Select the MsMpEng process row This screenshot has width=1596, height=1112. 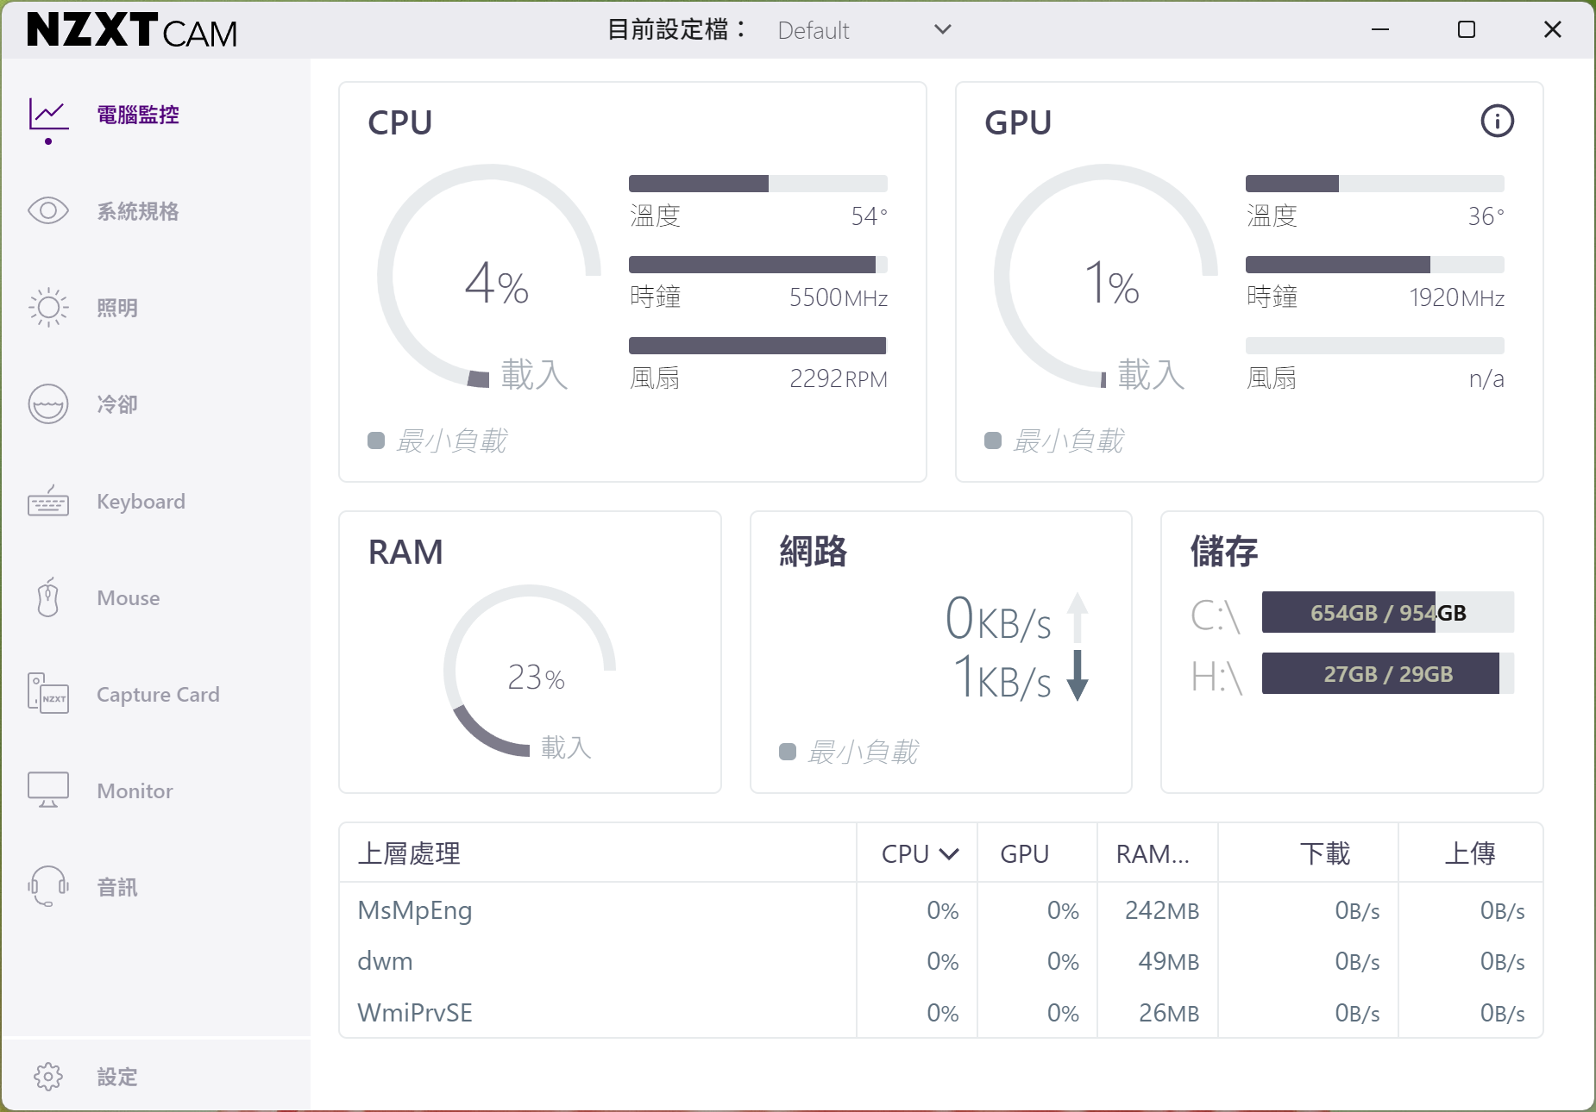(941, 910)
